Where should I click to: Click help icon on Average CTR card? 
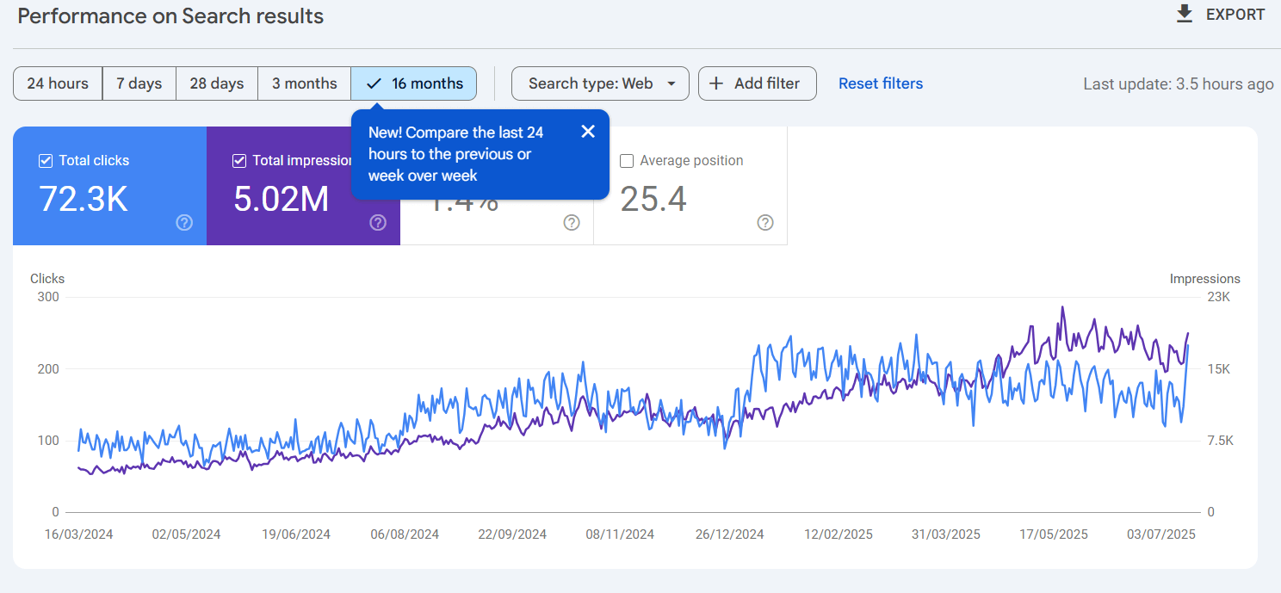572,223
